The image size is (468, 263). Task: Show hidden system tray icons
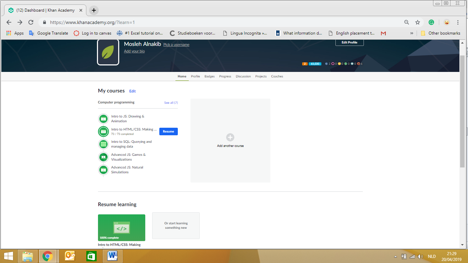pos(396,256)
